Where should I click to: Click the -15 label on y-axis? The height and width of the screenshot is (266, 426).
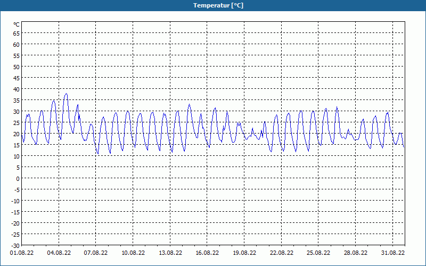15,212
